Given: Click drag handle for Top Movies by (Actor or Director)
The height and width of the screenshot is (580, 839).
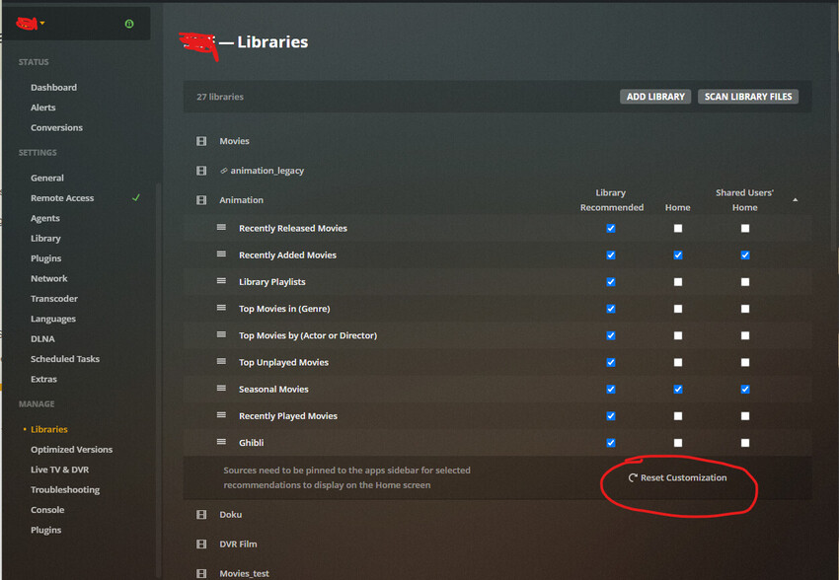Looking at the screenshot, I should click(x=221, y=334).
